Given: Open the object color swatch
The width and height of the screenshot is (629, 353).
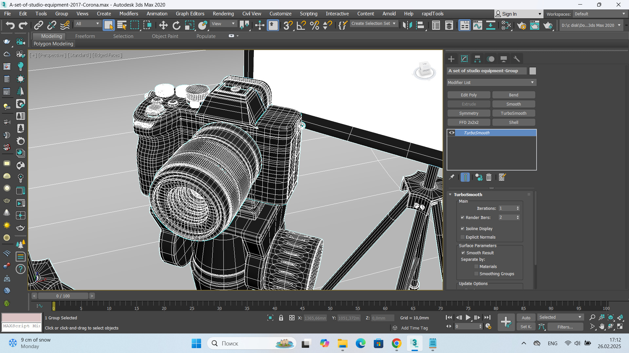Looking at the screenshot, I should [533, 71].
